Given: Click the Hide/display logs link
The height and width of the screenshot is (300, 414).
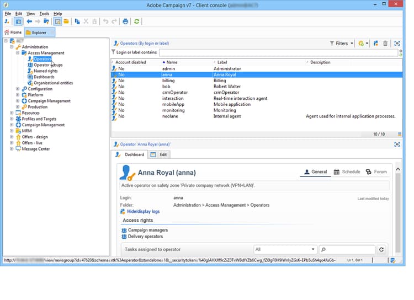Looking at the screenshot, I should click(x=144, y=211).
